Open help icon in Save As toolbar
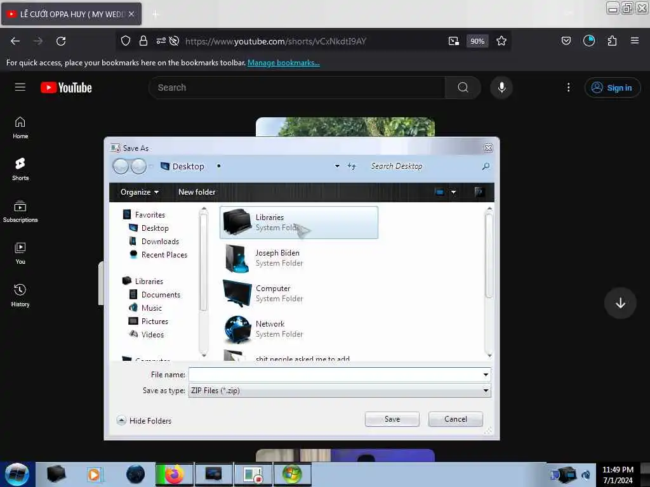 (x=479, y=192)
